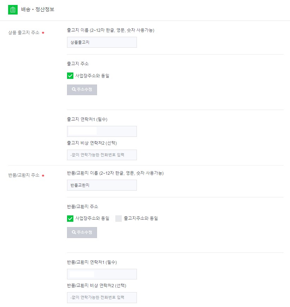
Task: Click the 반품/교환지 비상 연락처2 input field
Action: (102, 297)
